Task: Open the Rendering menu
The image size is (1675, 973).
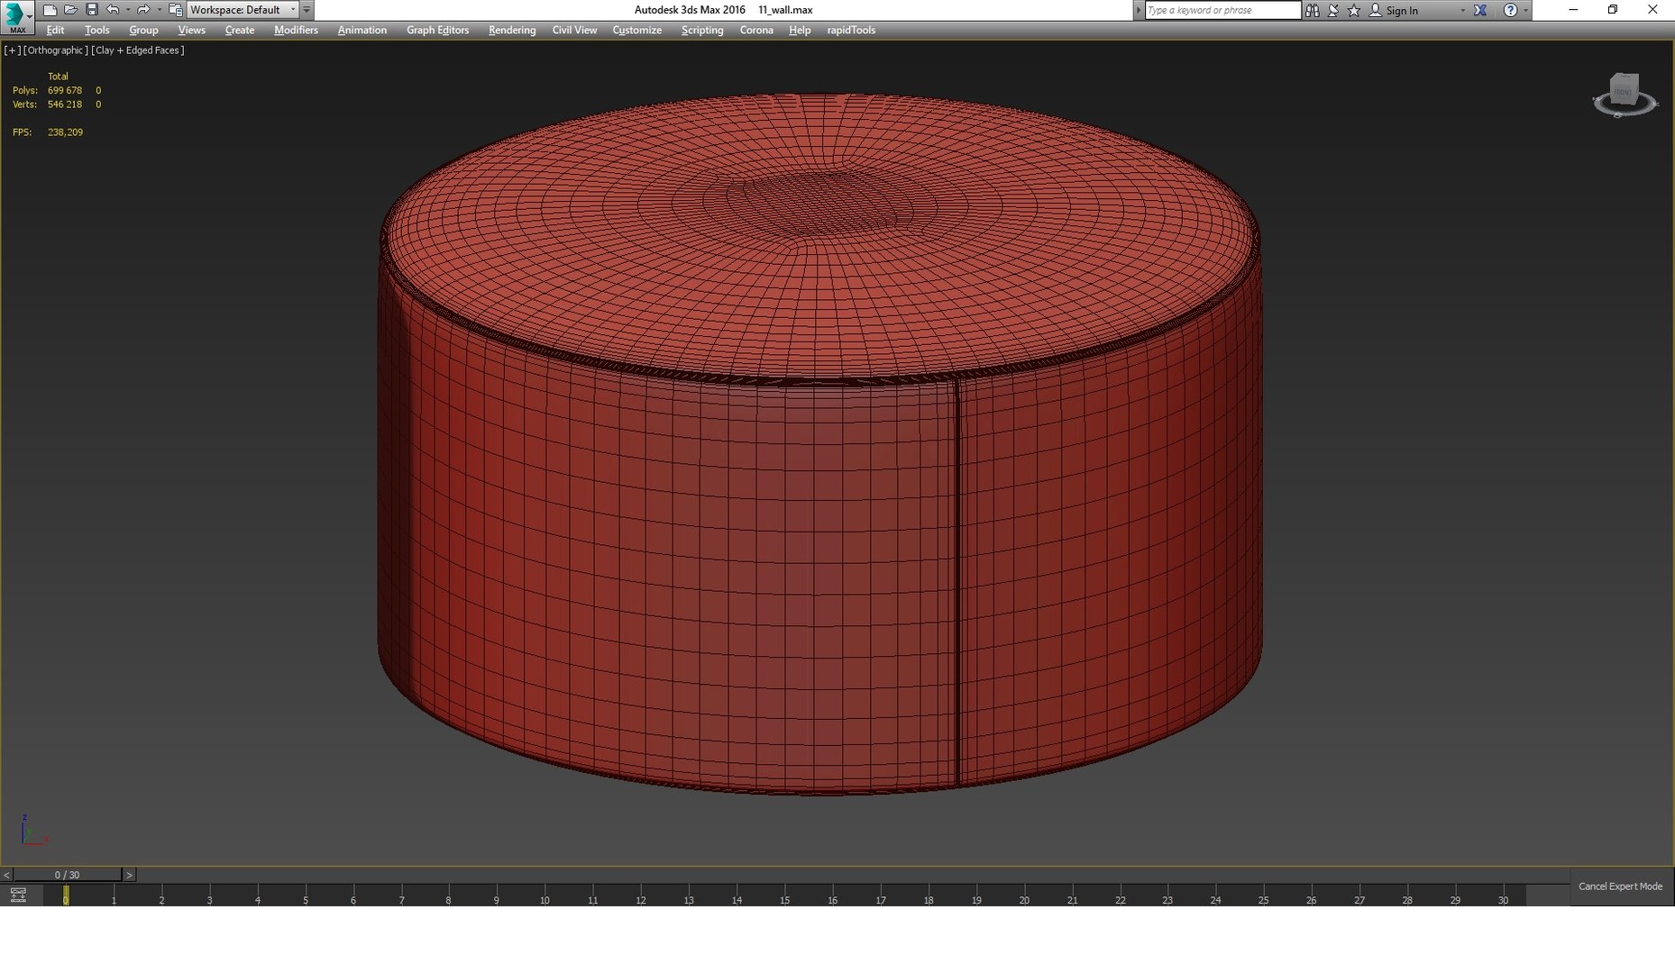Action: (x=512, y=30)
